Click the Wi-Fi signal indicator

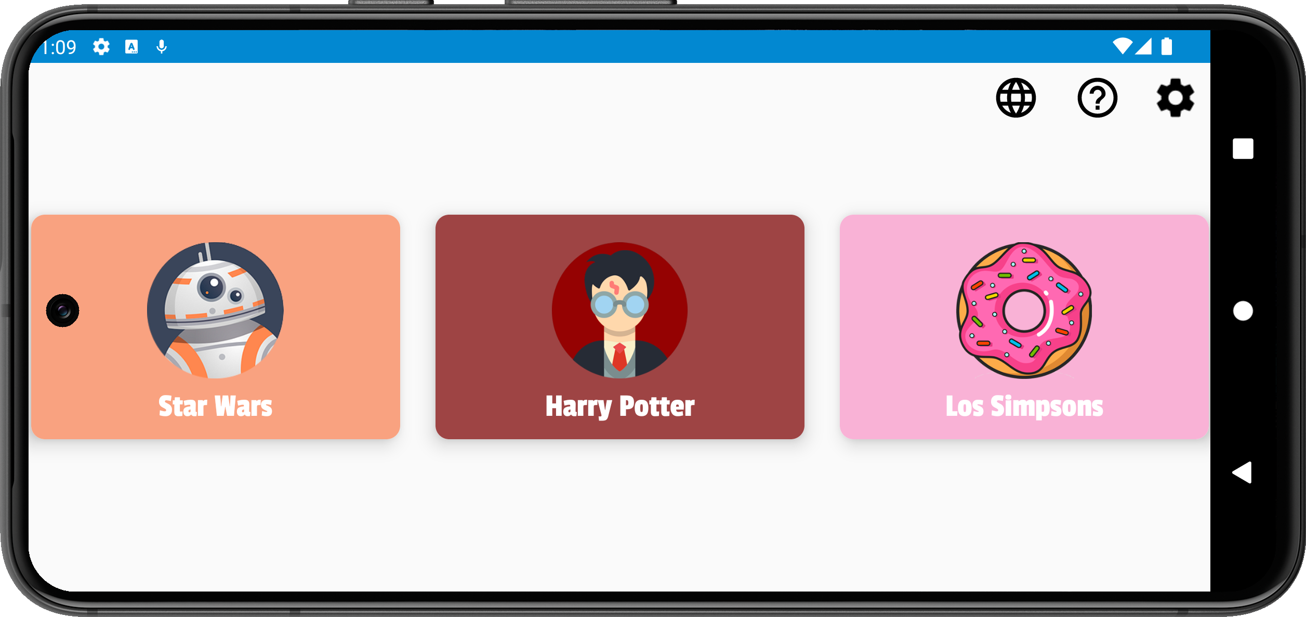(1122, 46)
